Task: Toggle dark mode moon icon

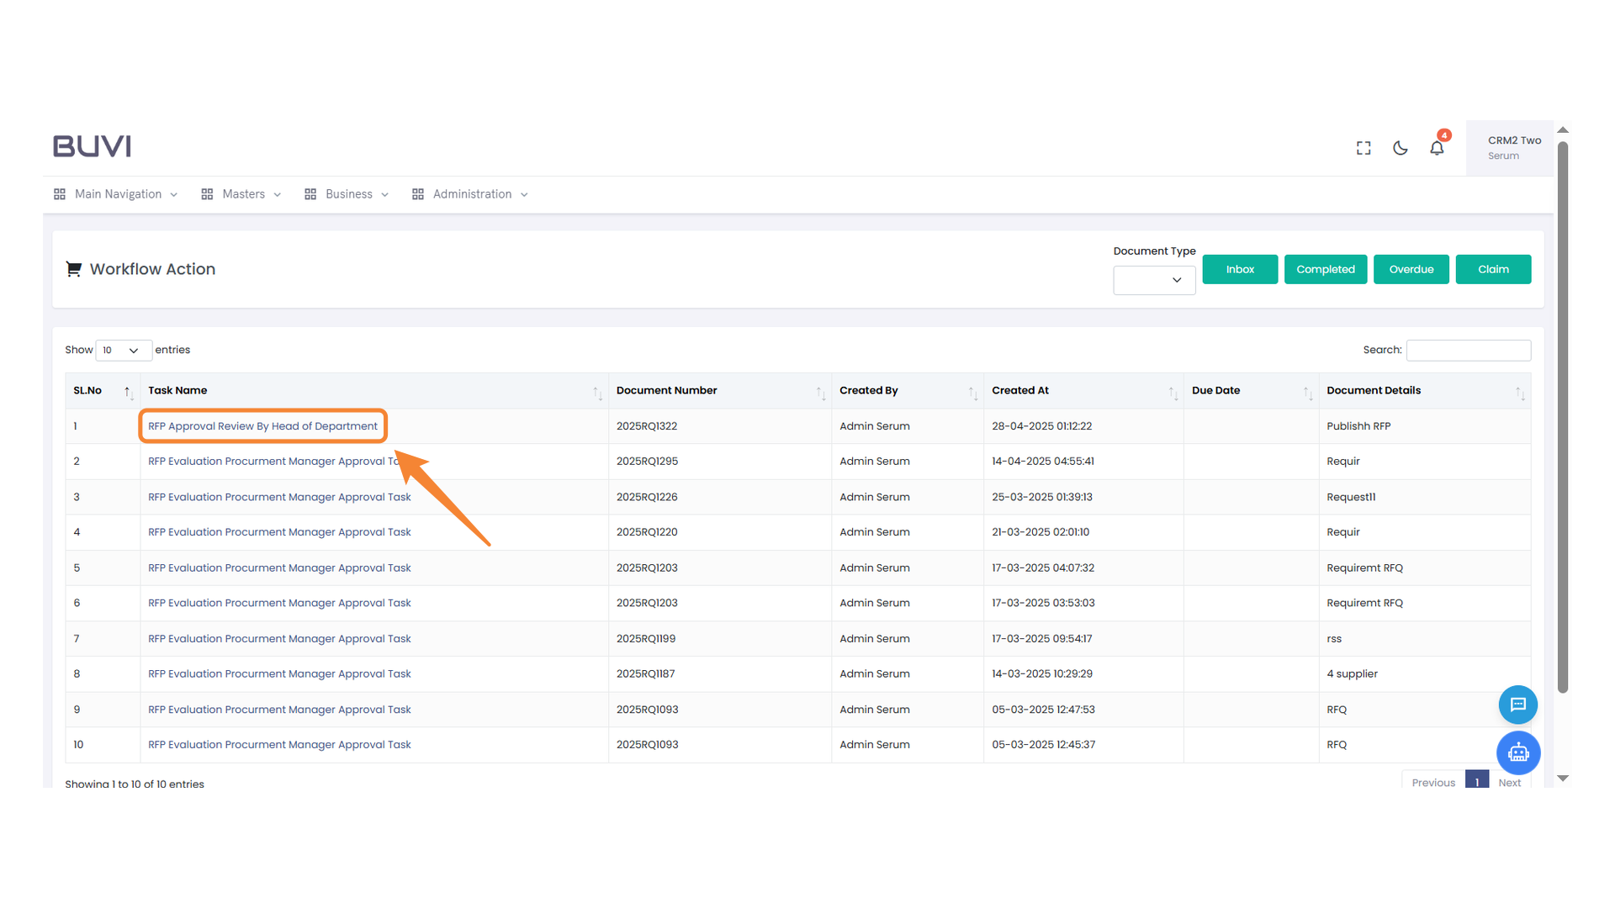Action: point(1401,148)
